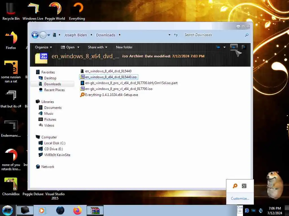Click the Everything tray icon in overflow popup
Screen dimensions: 289x216
pos(235,186)
